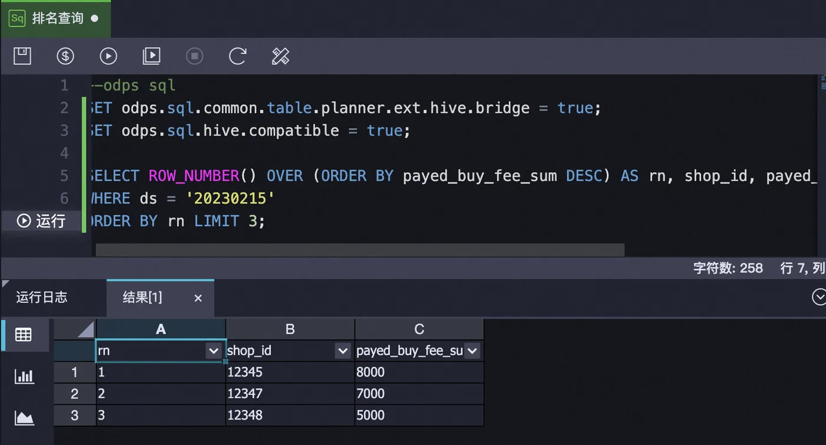826x445 pixels.
Task: Click the select-all corner of the grid
Action: coord(75,329)
